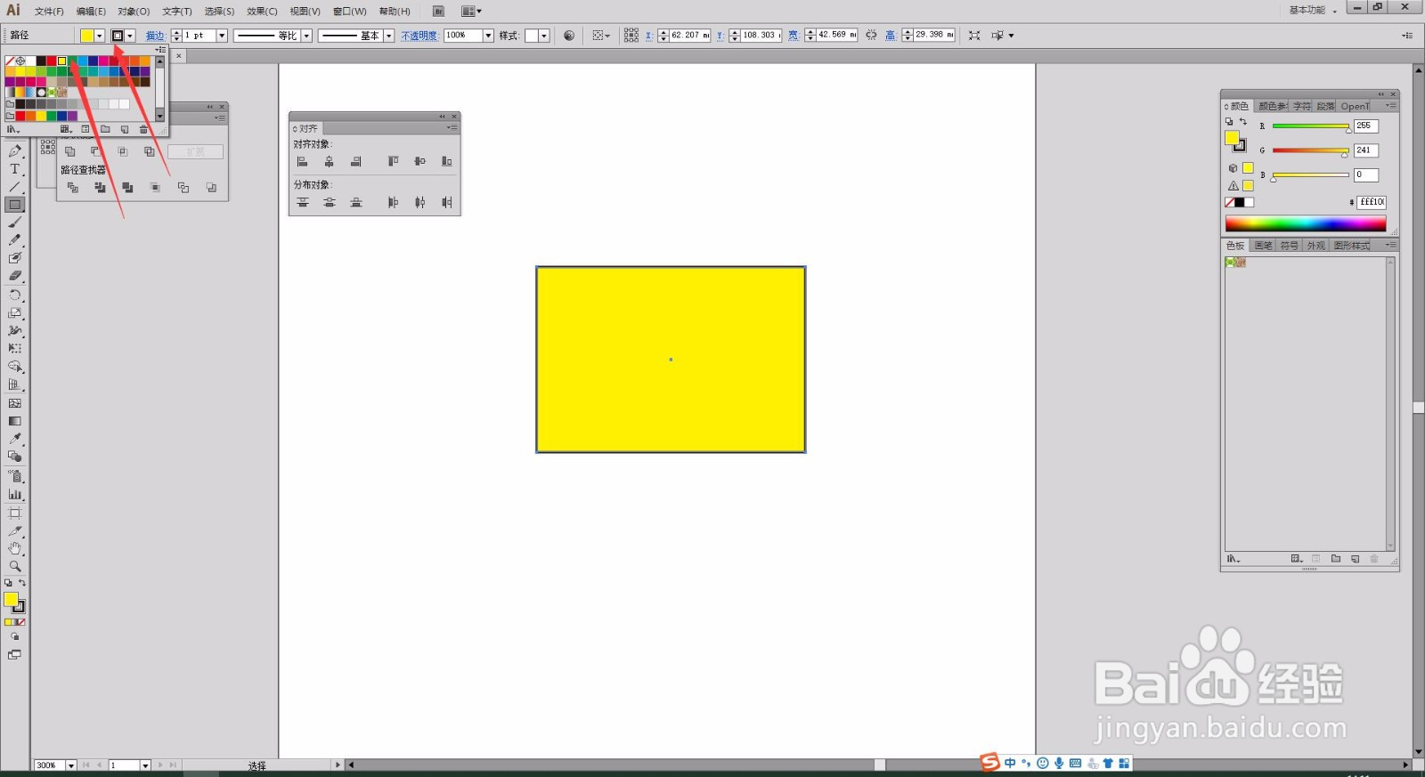Viewport: 1425px width, 777px height.
Task: Click horizontal align center in Align panel
Action: pos(330,161)
